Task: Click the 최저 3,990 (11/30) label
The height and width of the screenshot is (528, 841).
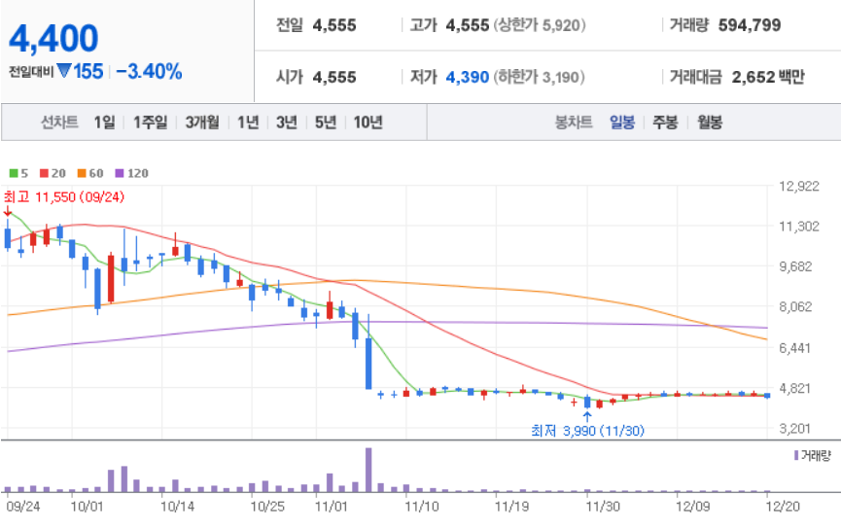Action: coord(587,431)
